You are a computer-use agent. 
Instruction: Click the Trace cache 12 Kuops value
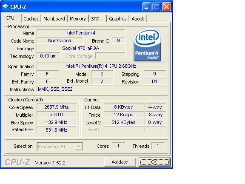(124, 115)
